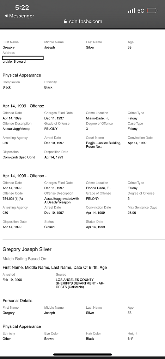Tap the Los Angeles County Sheriff's source text
The image size is (165, 359).
[80, 284]
